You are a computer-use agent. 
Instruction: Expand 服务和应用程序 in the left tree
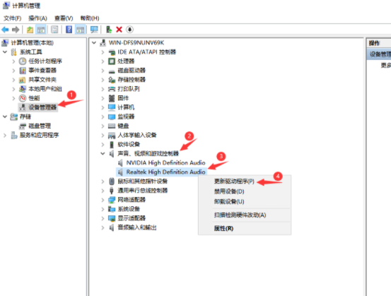click(x=5, y=136)
